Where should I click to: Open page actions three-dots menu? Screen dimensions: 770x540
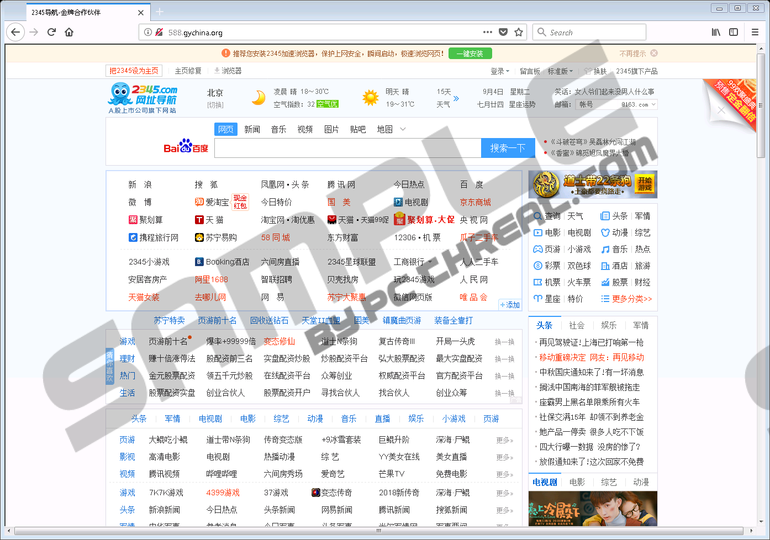(487, 32)
